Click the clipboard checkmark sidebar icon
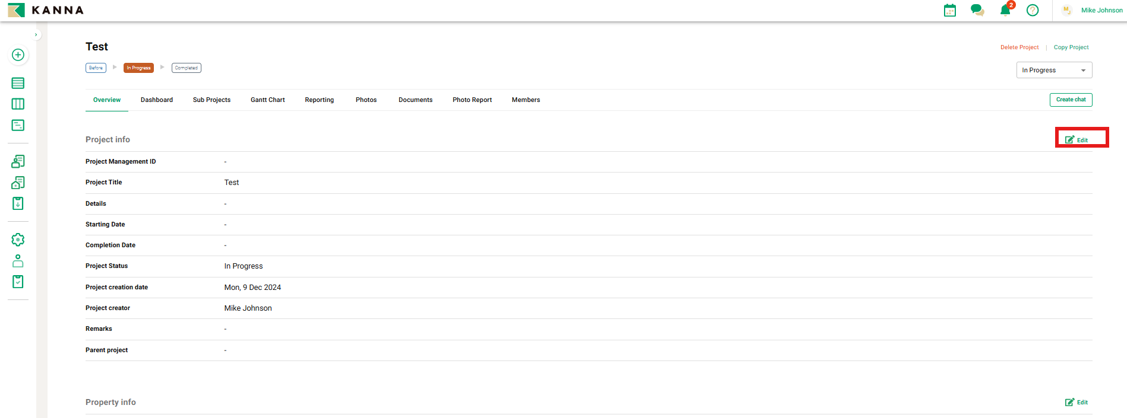The width and height of the screenshot is (1127, 418). [18, 282]
